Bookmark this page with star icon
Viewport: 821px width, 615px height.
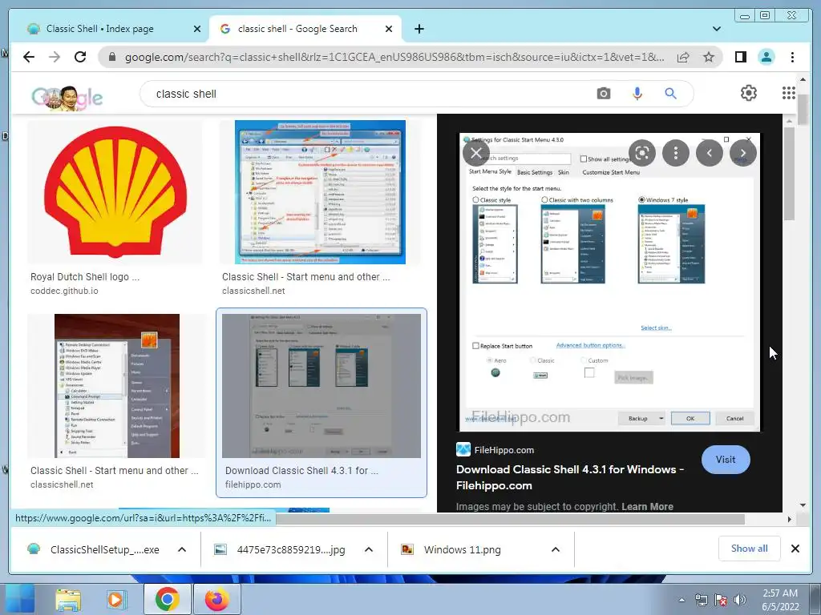tap(709, 57)
